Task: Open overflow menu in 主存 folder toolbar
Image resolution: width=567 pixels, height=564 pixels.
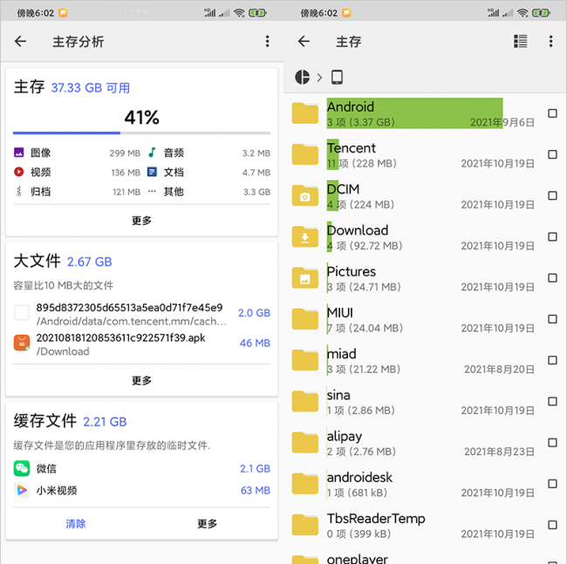Action: tap(550, 41)
